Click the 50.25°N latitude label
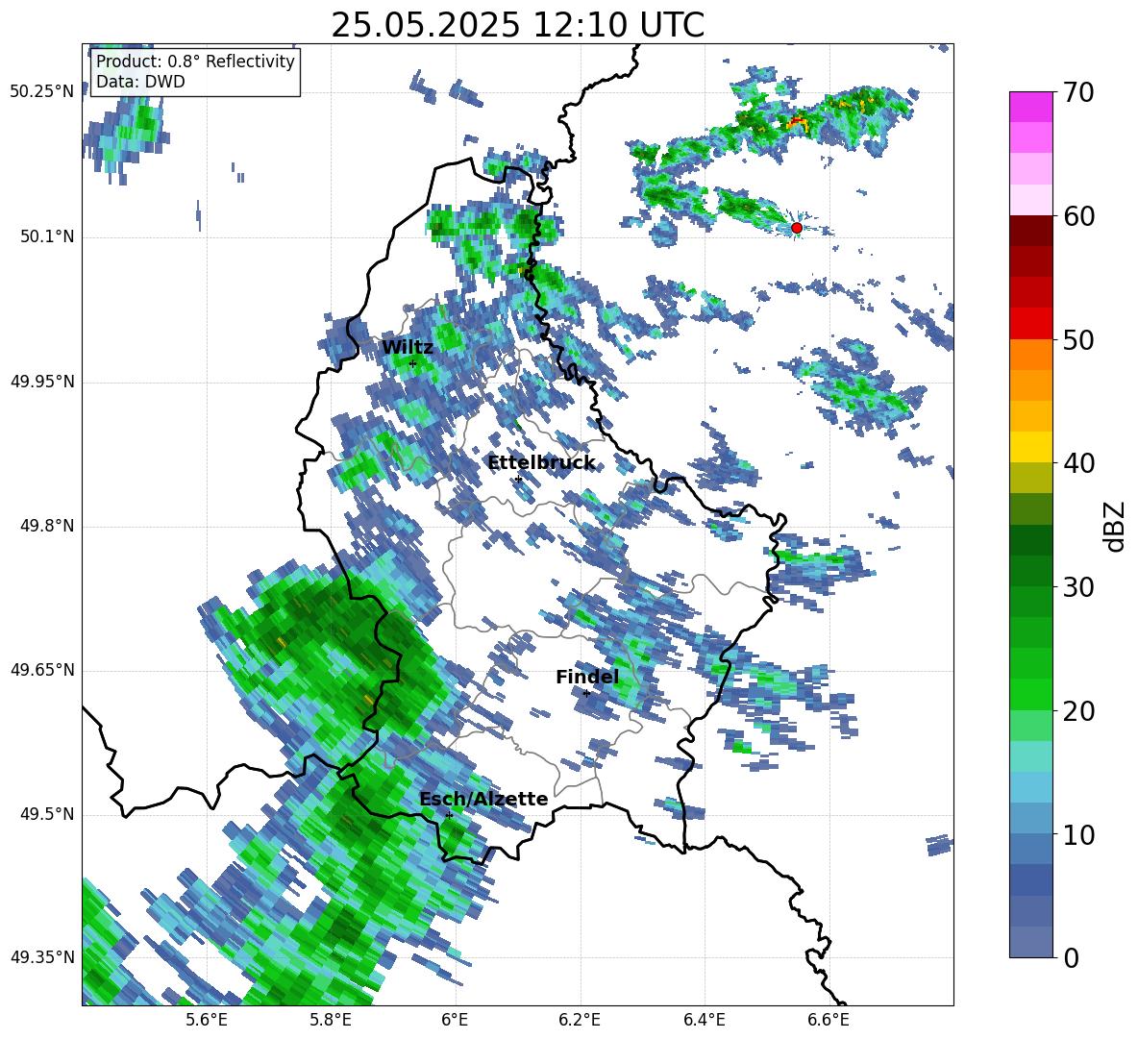This screenshot has width=1138, height=1039. pos(42,92)
